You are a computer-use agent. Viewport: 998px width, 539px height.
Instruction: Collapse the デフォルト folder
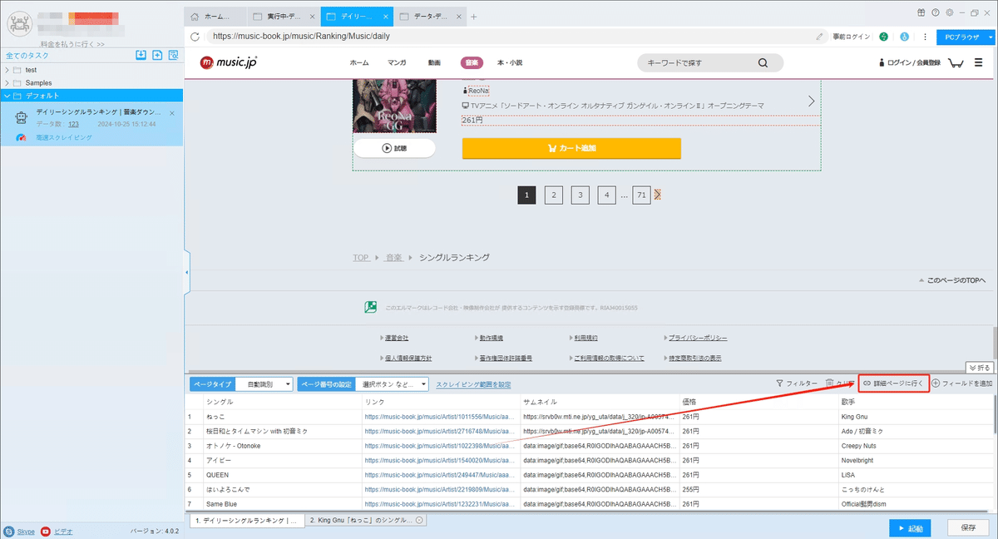click(x=7, y=96)
